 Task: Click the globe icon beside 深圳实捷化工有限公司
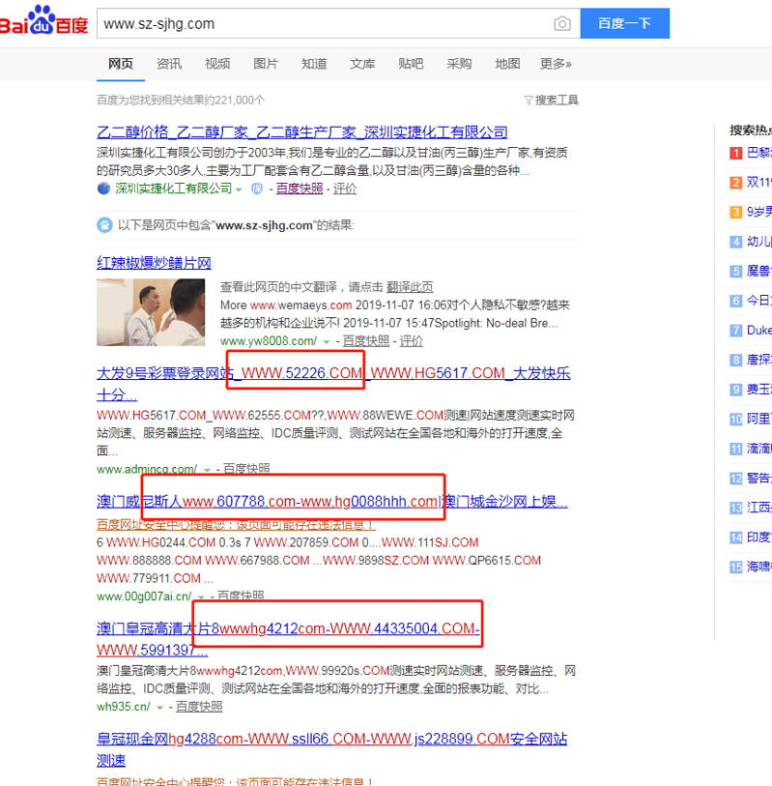tap(103, 189)
